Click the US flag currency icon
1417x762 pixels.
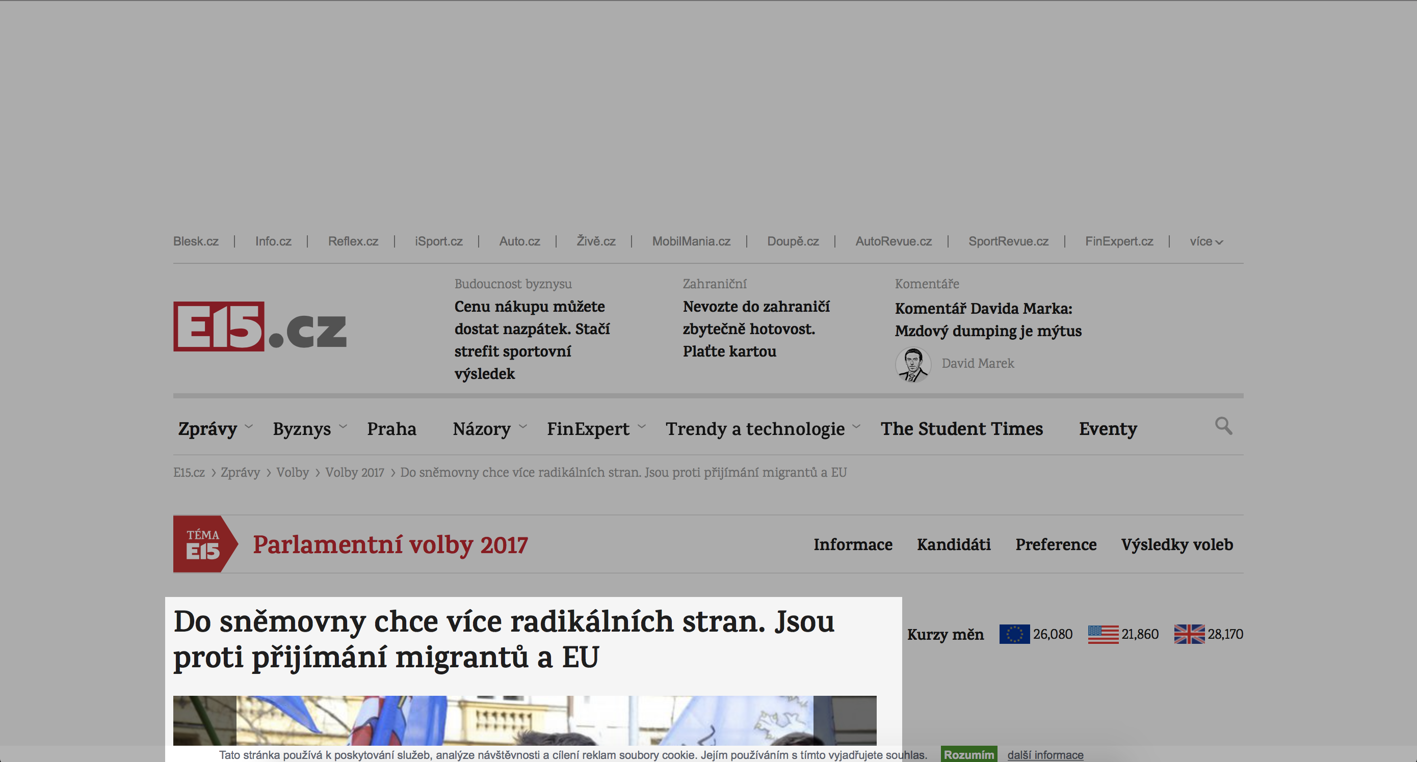coord(1103,634)
